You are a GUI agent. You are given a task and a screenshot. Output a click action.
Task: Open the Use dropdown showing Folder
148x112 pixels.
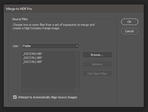point(51,46)
